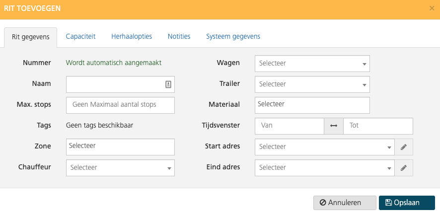
Task: Click the Materiaal selection field
Action: [312, 105]
